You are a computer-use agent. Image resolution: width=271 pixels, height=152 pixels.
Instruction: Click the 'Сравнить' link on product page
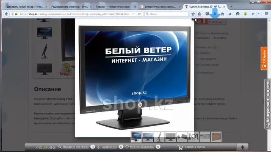pos(205,53)
